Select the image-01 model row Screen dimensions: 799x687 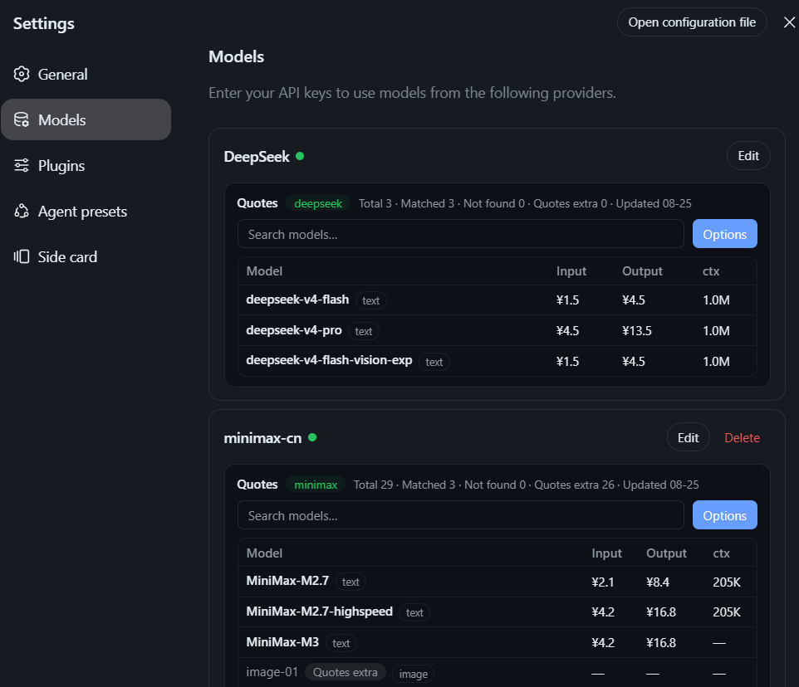(498, 673)
